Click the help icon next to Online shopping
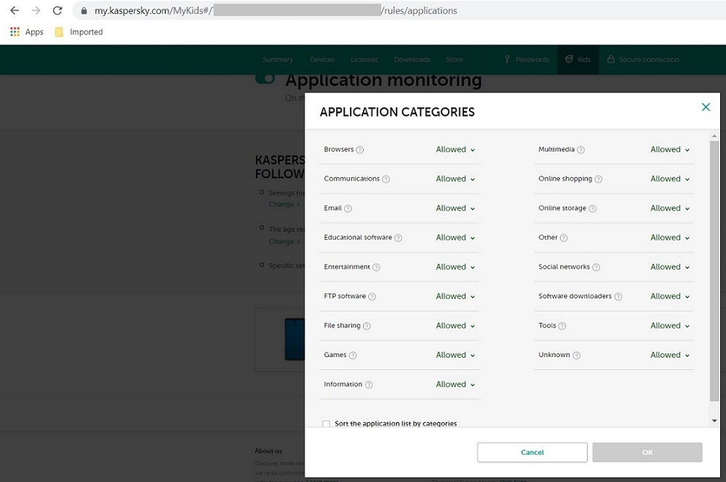Image resolution: width=726 pixels, height=482 pixels. coord(598,179)
